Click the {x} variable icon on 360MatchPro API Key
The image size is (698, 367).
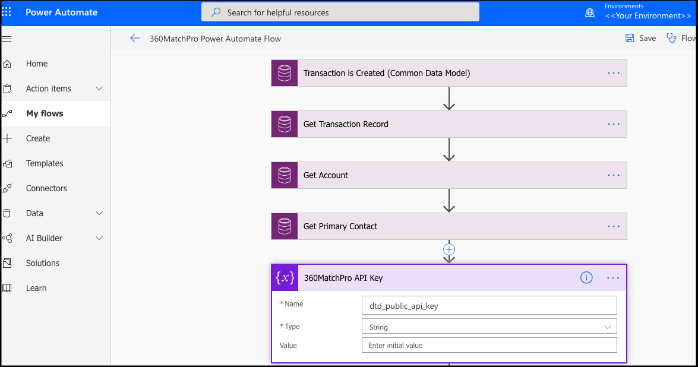click(285, 277)
